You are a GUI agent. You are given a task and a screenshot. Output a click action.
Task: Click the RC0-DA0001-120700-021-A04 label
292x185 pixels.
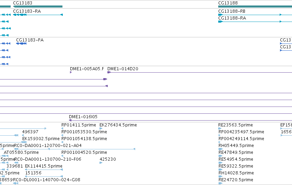[x=48, y=146]
